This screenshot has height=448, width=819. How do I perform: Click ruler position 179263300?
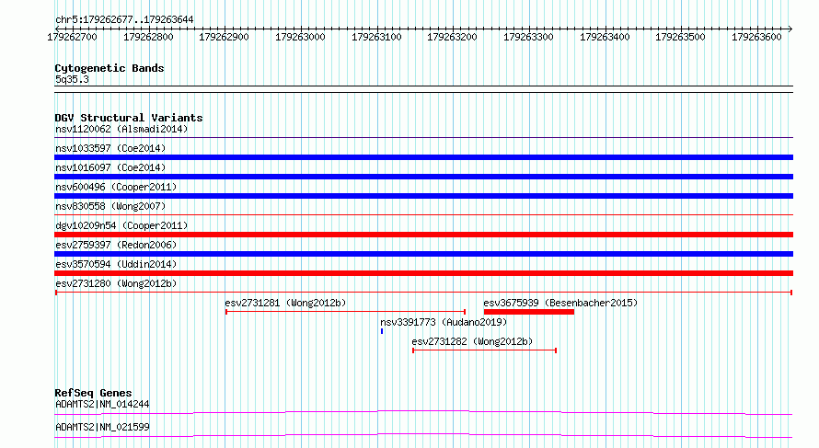pyautogui.click(x=528, y=37)
